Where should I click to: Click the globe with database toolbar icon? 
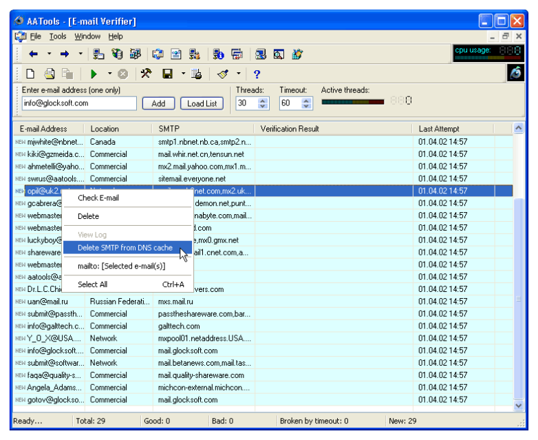[117, 54]
